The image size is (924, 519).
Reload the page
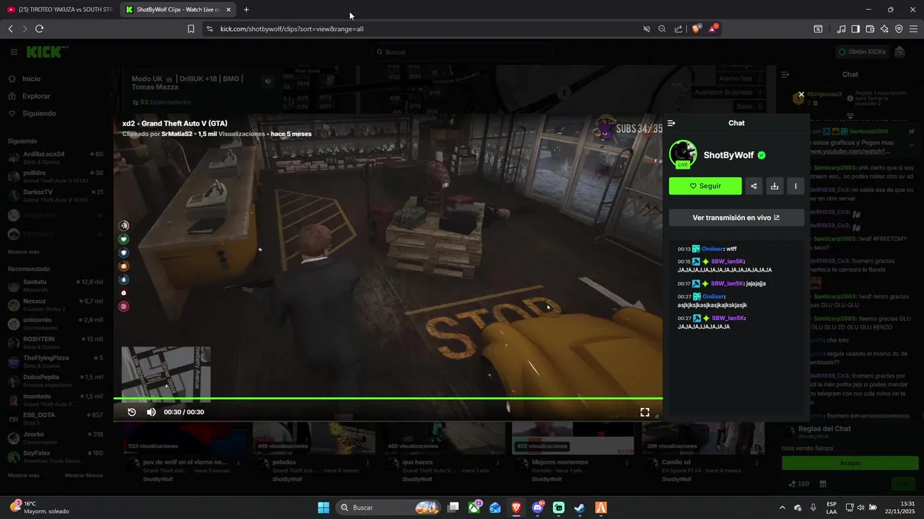tap(39, 29)
